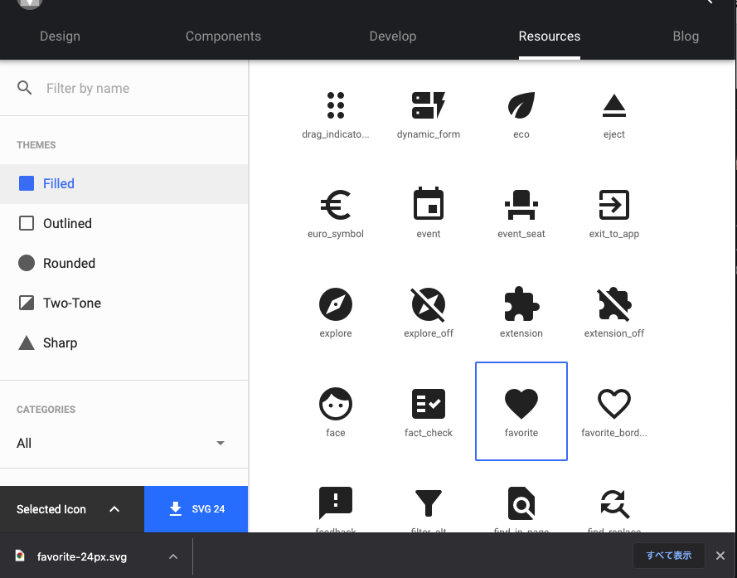Go to the Components tab
The image size is (737, 578).
click(x=223, y=36)
